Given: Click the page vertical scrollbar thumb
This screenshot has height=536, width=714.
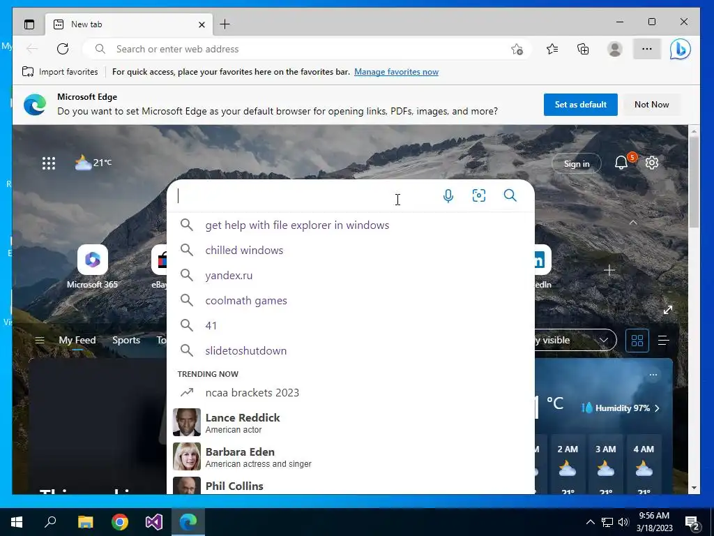Looking at the screenshot, I should pos(694,181).
